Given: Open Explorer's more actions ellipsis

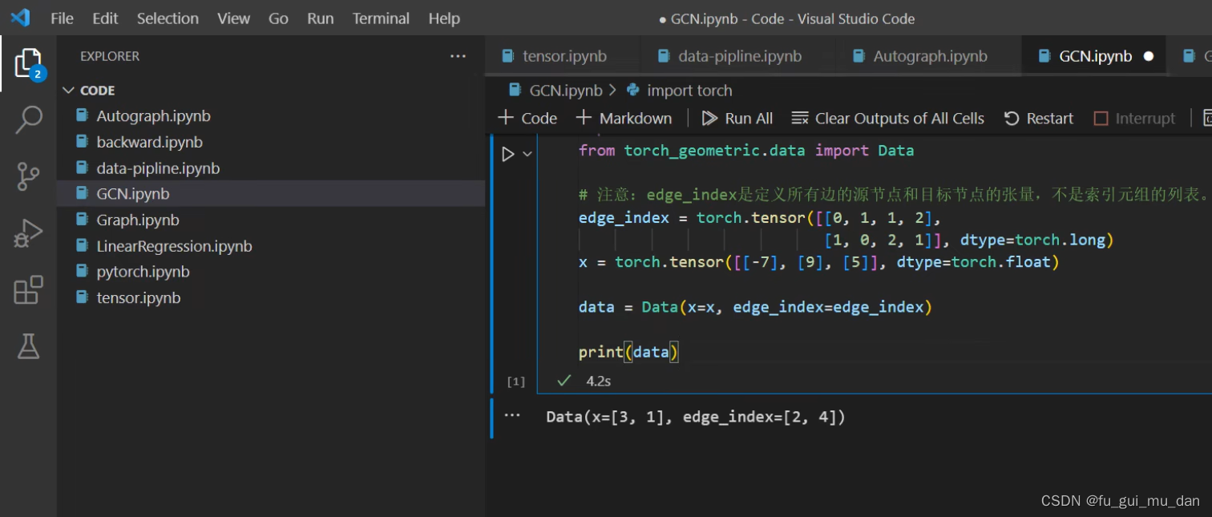Looking at the screenshot, I should pos(458,56).
